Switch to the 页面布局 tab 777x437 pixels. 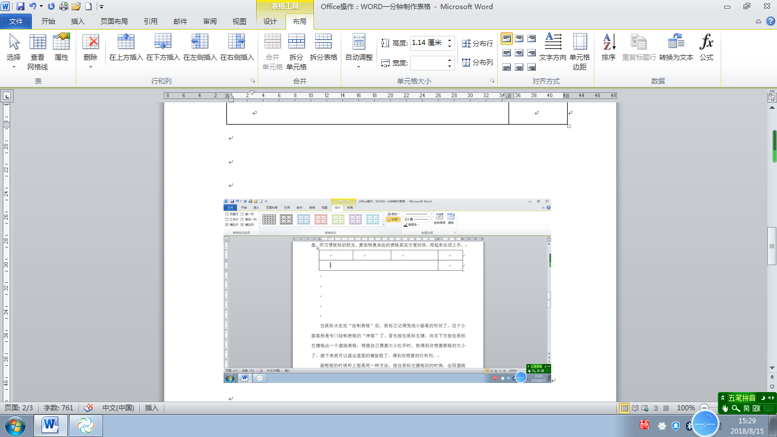[114, 22]
